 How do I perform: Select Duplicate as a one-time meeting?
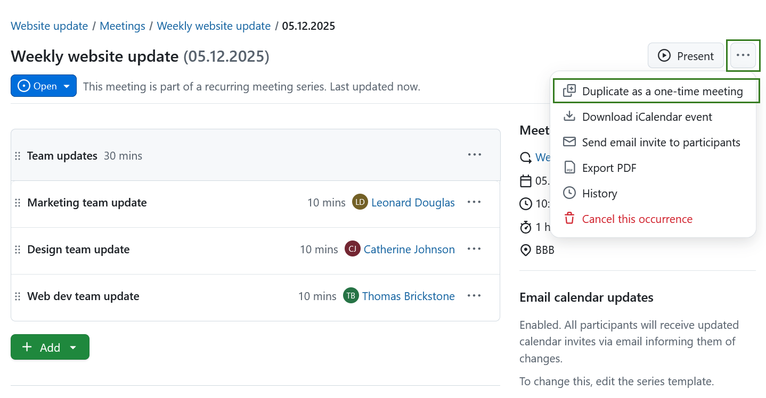pos(662,91)
